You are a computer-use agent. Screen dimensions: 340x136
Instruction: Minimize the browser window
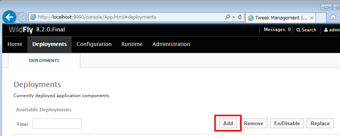(326, 7)
